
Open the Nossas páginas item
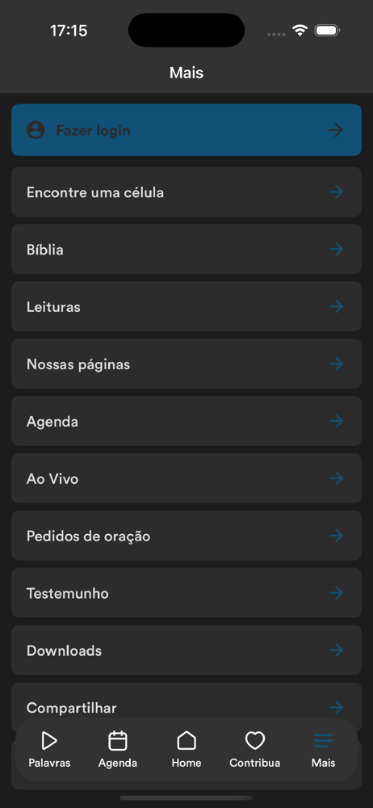coord(186,364)
